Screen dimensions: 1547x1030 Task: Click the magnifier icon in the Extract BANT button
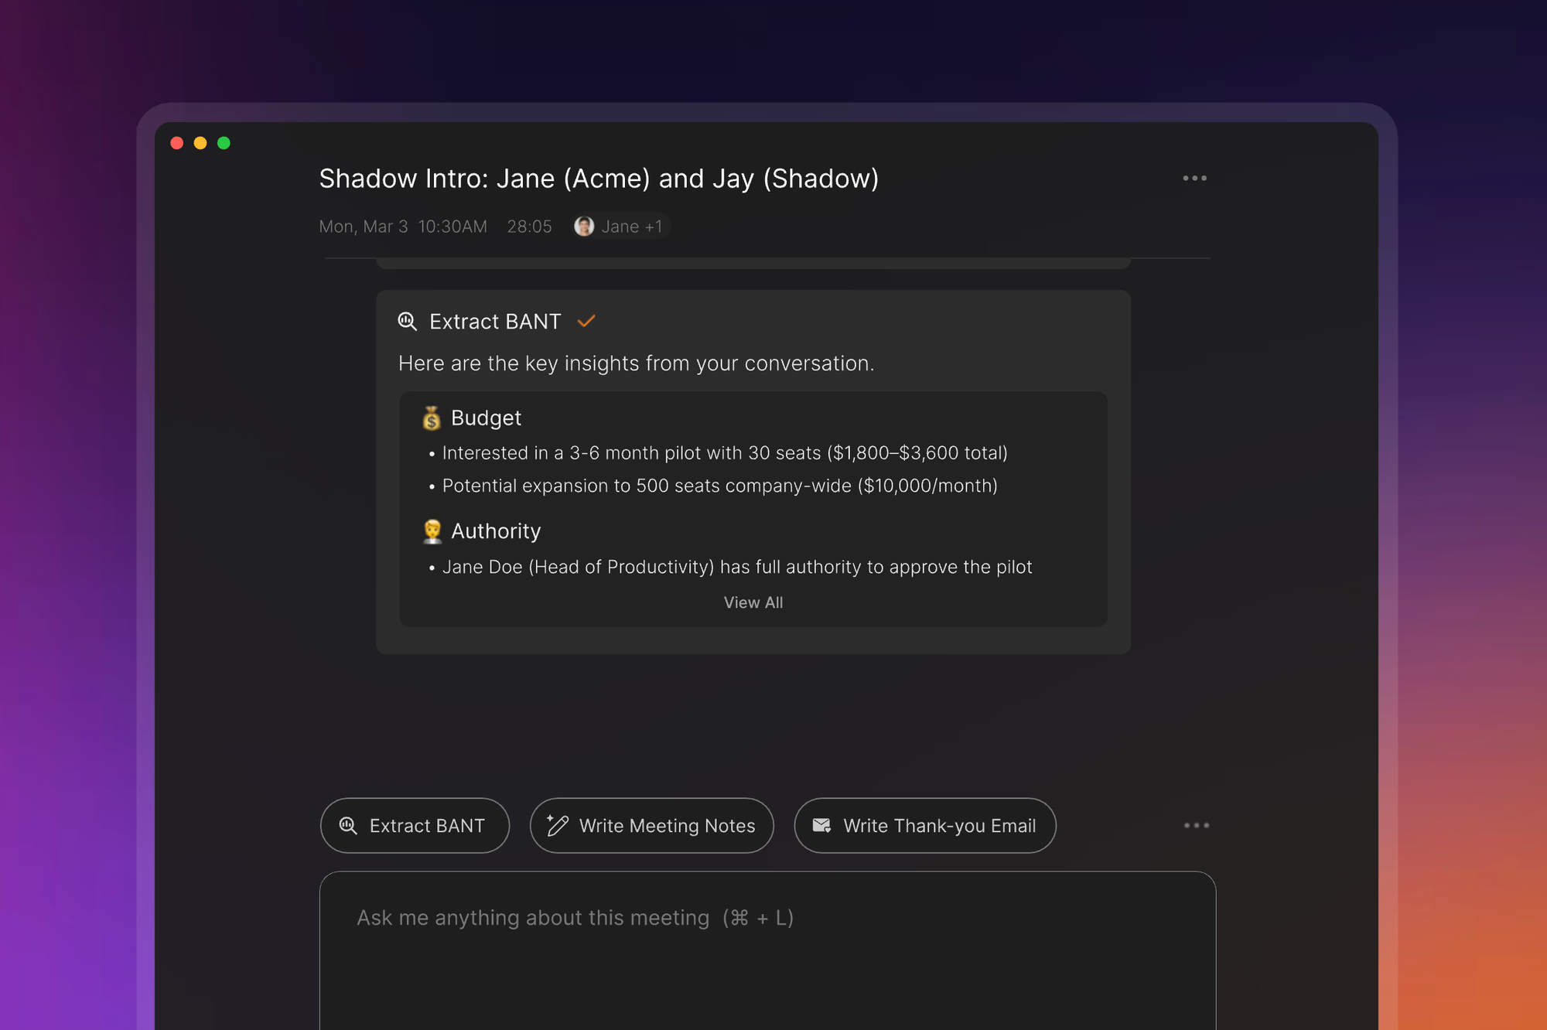348,825
